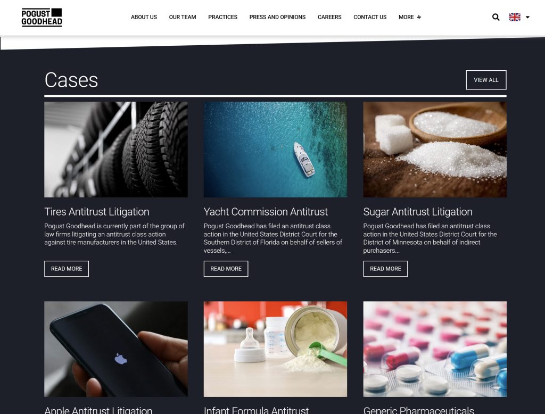This screenshot has width=545, height=414.
Task: Open Press and Opinions section
Action: [277, 17]
